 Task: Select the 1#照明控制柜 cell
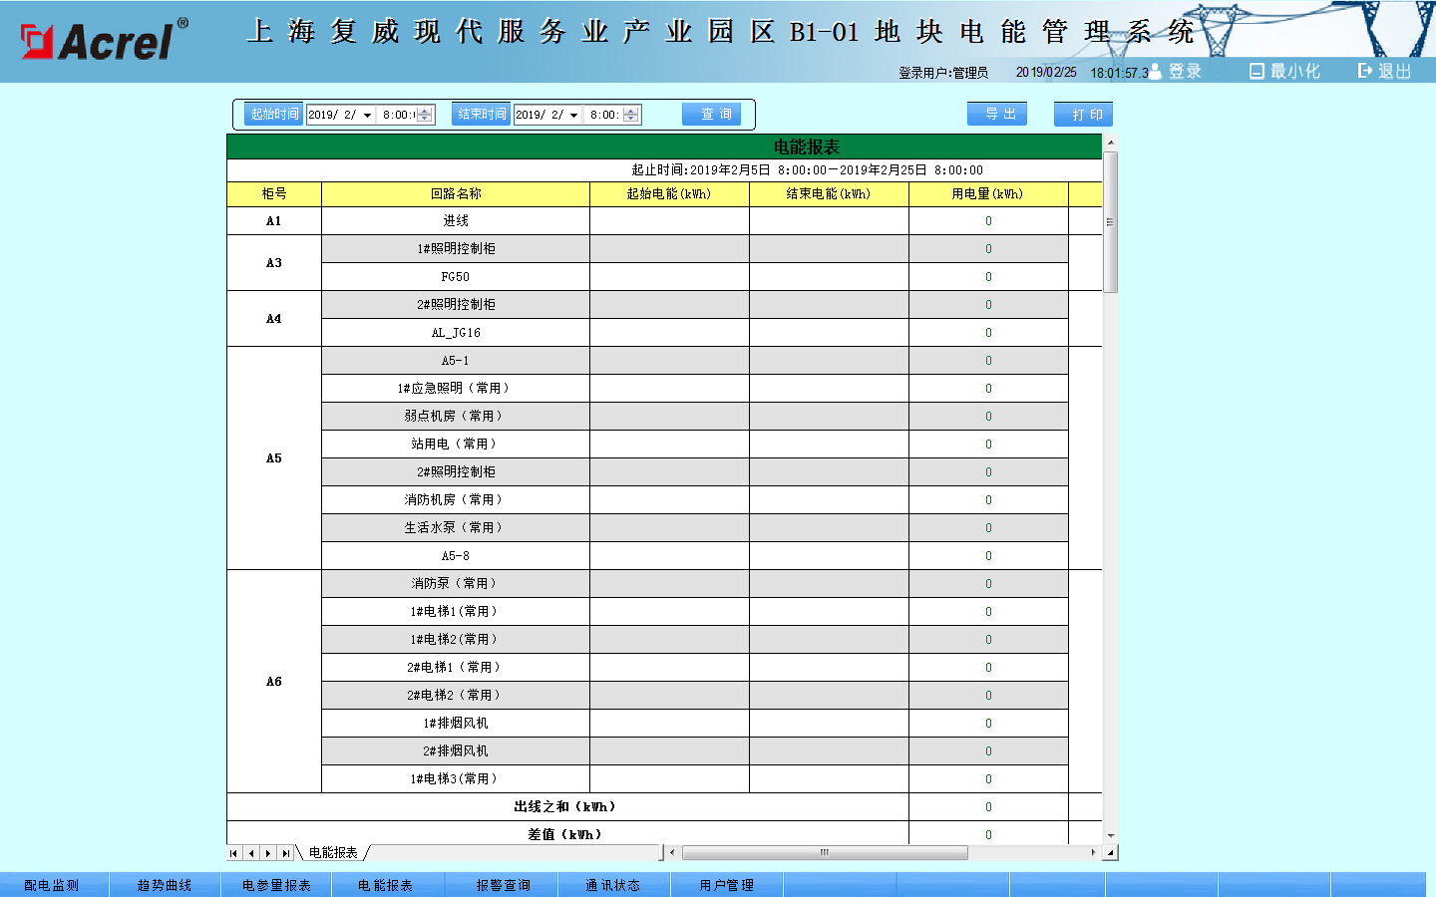(x=456, y=249)
